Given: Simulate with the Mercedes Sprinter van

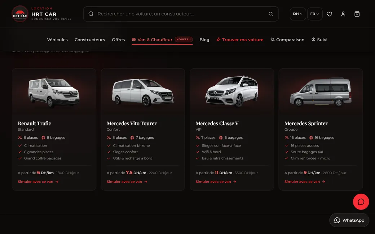Looking at the screenshot, I should click(x=305, y=182).
